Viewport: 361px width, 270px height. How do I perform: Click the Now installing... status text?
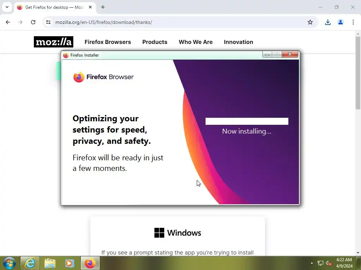pos(246,131)
